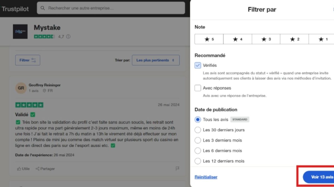Filter by 3 star rating

click(x=266, y=39)
